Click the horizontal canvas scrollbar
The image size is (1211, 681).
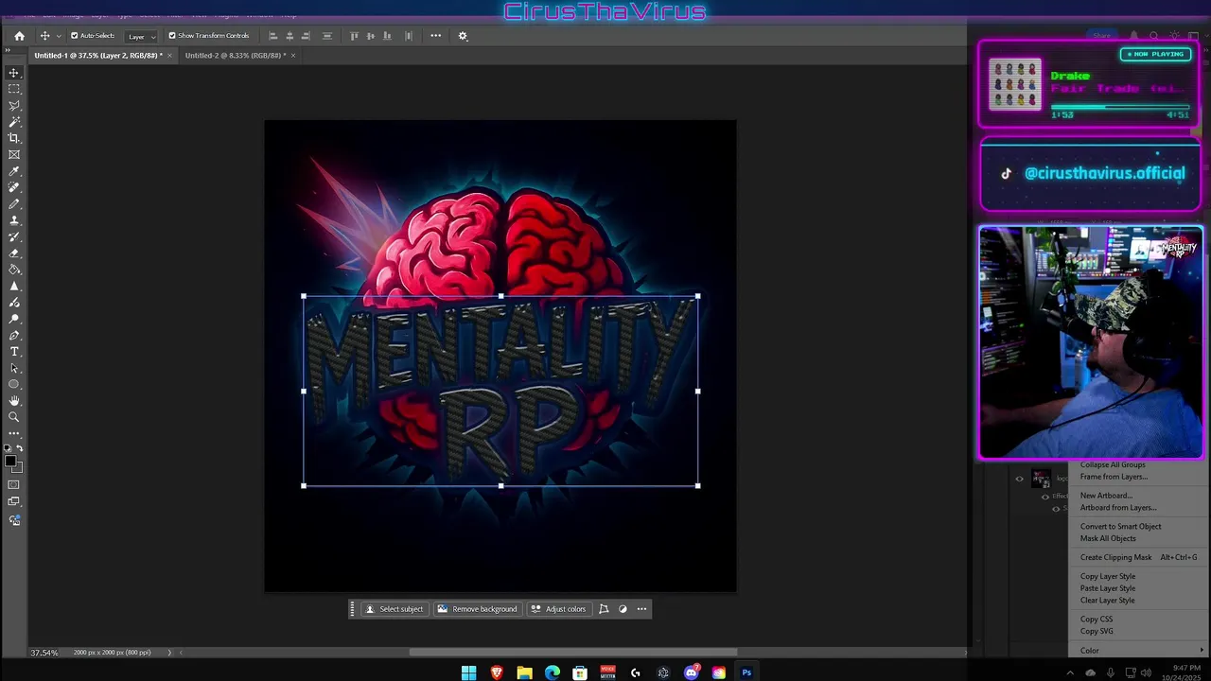pos(572,653)
